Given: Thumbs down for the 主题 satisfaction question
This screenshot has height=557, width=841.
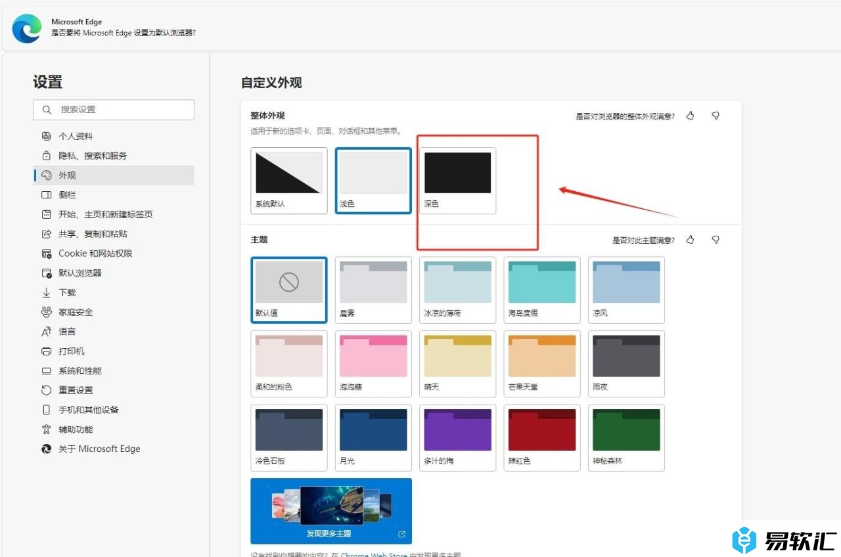Looking at the screenshot, I should point(716,240).
